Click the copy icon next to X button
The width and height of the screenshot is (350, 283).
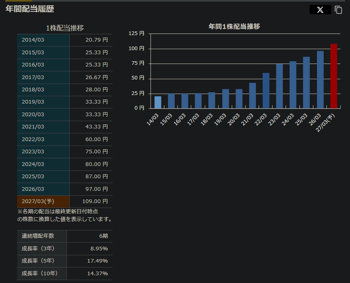pyautogui.click(x=339, y=10)
